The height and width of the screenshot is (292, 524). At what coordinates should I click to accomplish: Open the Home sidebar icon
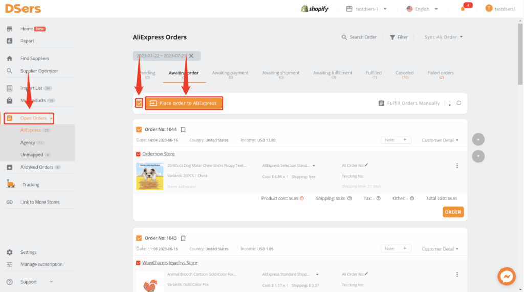point(9,29)
